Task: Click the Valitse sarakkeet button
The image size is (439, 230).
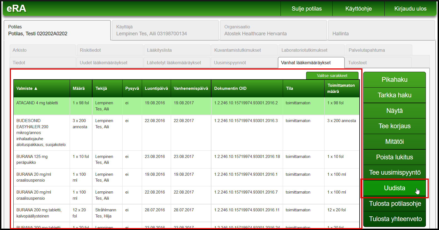Action: coord(332,76)
